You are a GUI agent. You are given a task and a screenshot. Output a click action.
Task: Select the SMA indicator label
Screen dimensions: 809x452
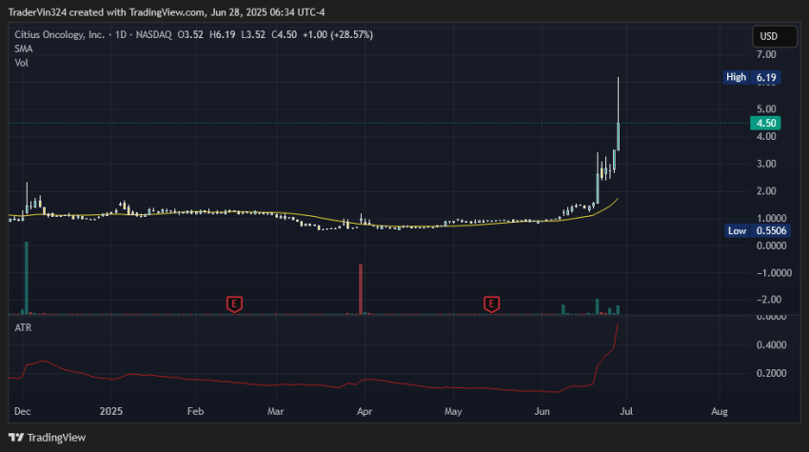coord(23,49)
